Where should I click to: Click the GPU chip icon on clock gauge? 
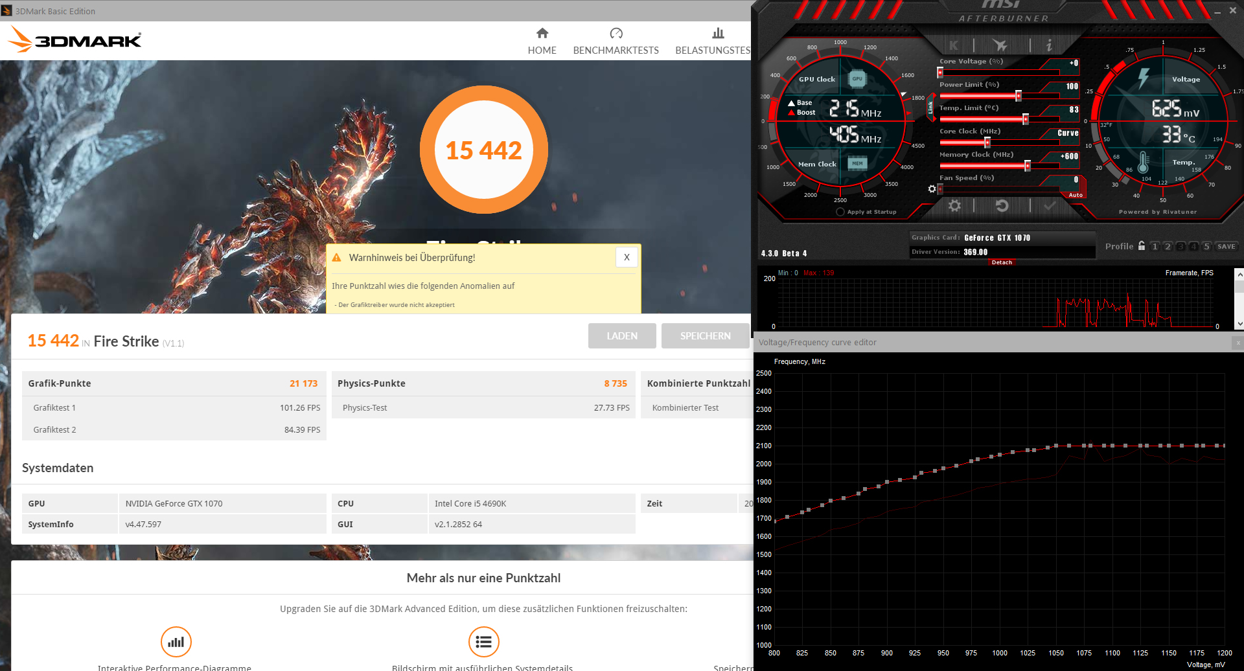tap(857, 79)
